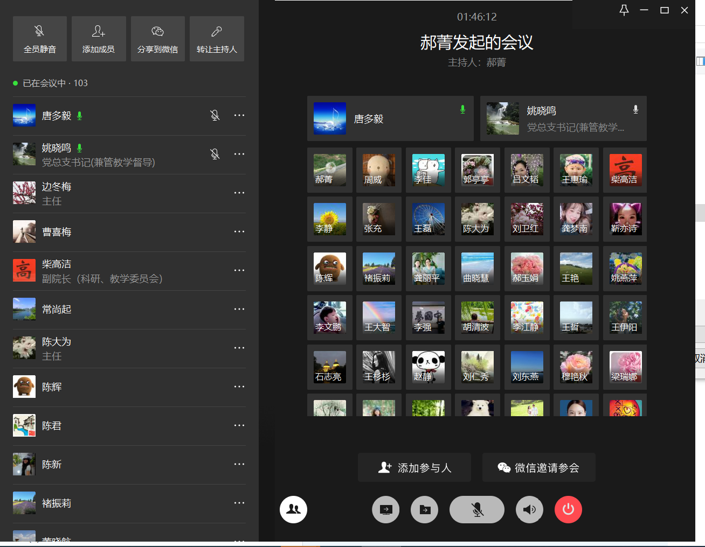This screenshot has width=705, height=547.
Task: Click the 添加参与人 button
Action: click(414, 467)
